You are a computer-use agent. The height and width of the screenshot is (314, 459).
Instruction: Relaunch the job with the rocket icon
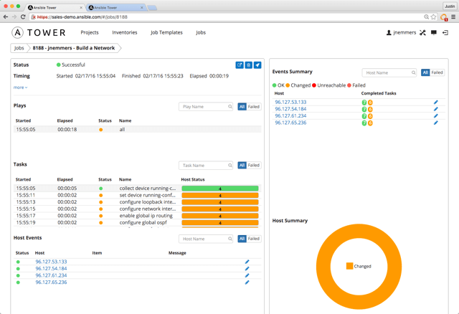click(257, 65)
